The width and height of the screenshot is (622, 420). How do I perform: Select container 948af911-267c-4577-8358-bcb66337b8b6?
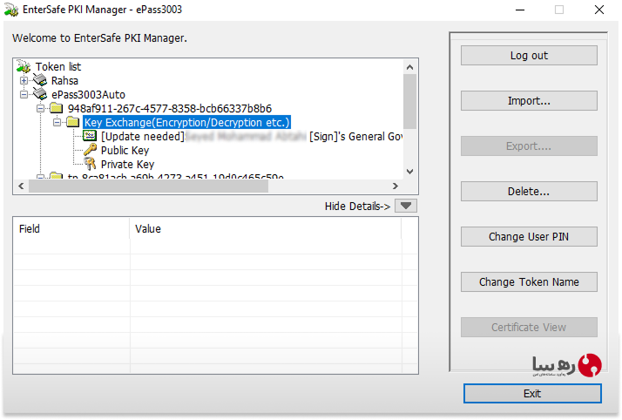170,109
